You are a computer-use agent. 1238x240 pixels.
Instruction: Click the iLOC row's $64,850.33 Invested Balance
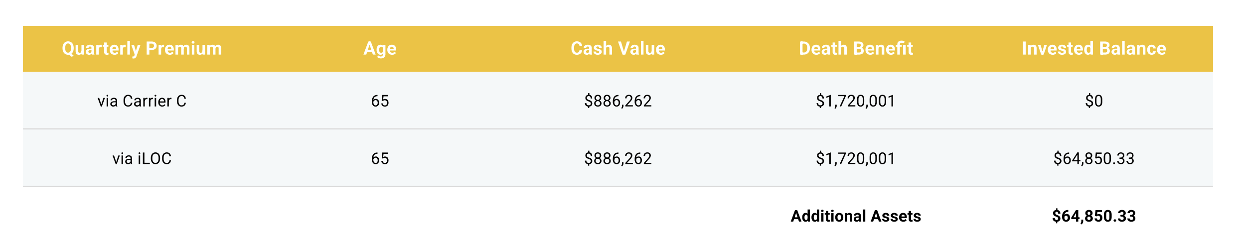1093,159
